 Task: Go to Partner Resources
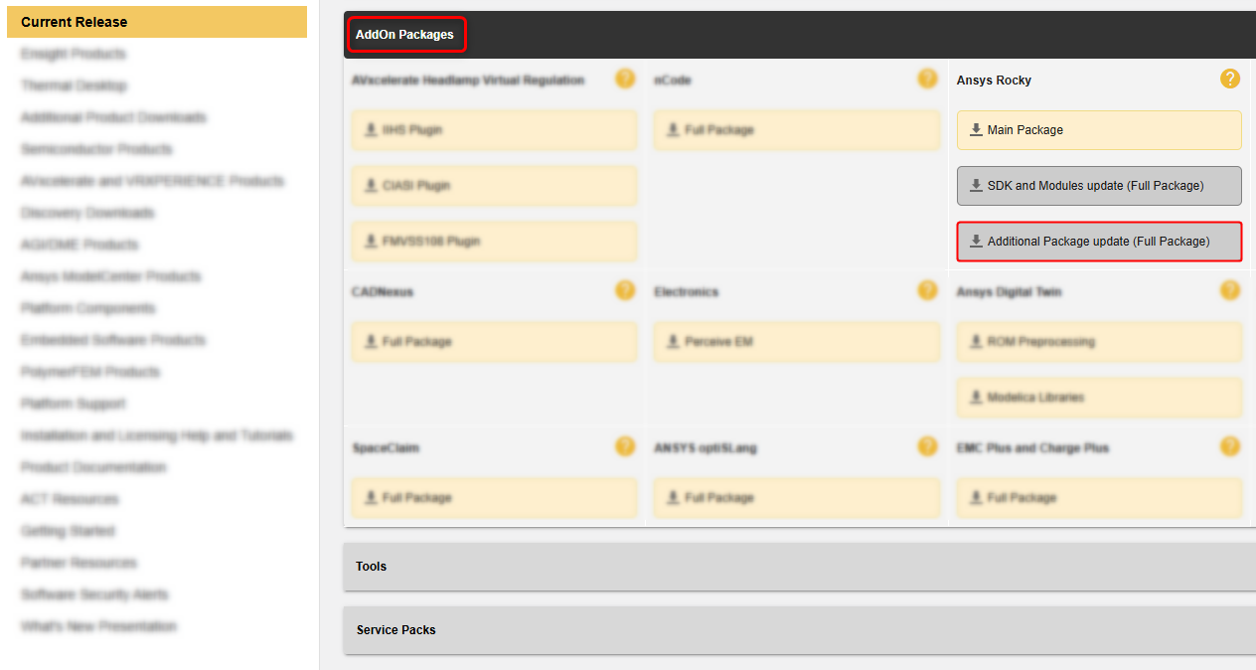78,563
